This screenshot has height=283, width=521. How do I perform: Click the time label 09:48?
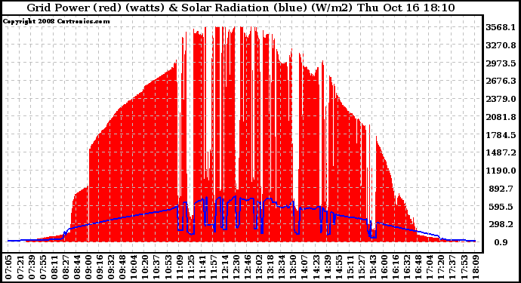pyautogui.click(x=122, y=267)
